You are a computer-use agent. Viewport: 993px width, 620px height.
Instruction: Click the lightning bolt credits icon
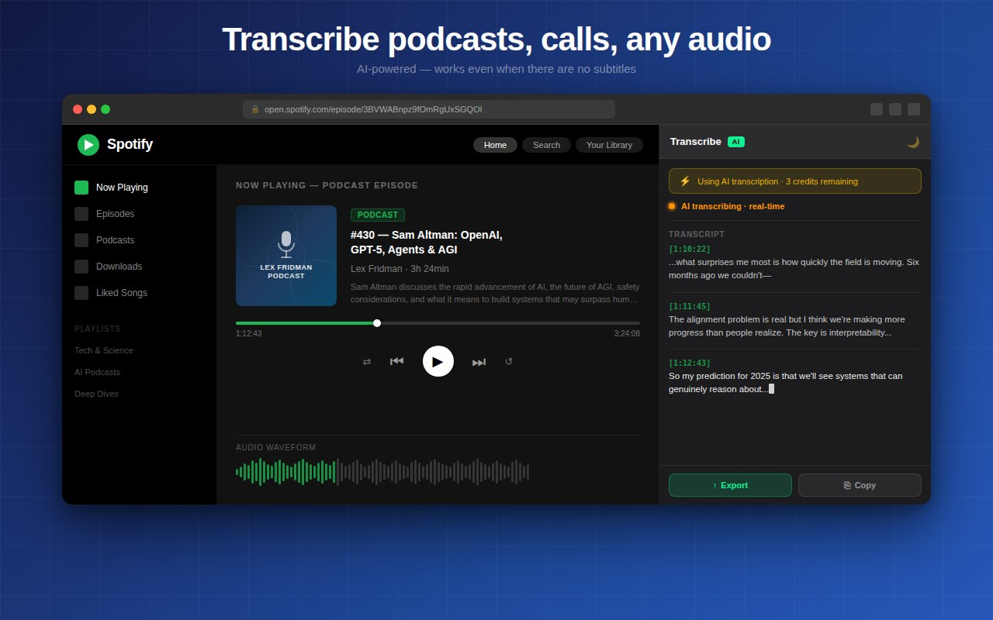[x=685, y=181]
